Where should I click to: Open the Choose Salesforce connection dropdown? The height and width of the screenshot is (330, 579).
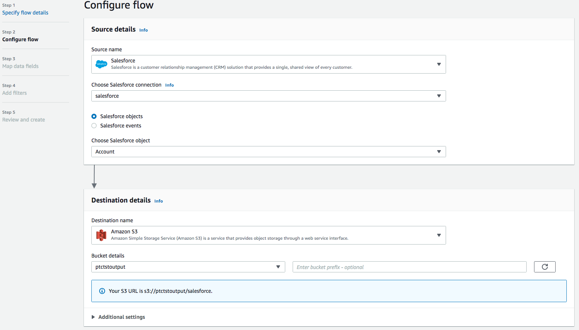coord(268,96)
